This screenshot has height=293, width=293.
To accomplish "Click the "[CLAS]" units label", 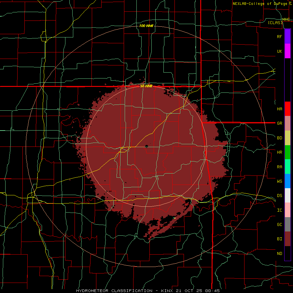I will click(x=275, y=22).
